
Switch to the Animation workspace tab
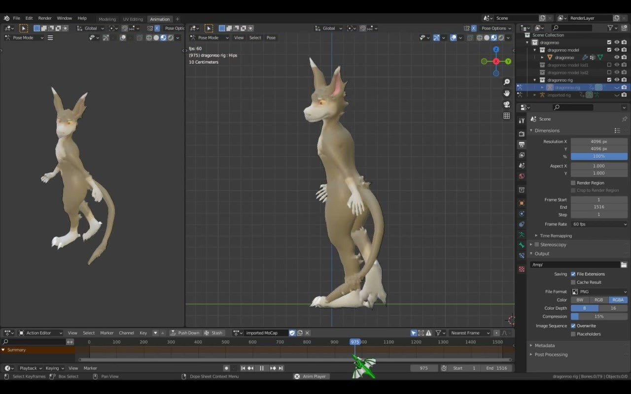click(160, 19)
